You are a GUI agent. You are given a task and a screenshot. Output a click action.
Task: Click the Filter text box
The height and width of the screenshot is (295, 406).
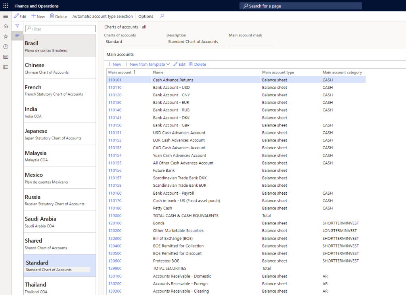click(60, 29)
